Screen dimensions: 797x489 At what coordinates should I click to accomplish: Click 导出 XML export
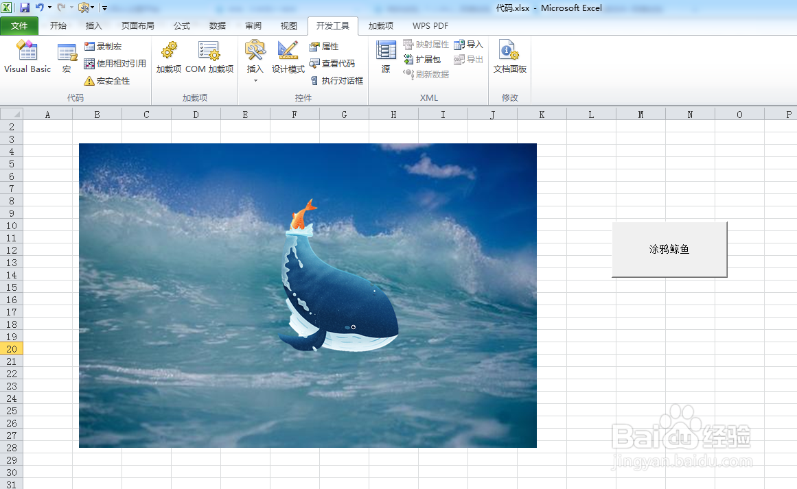(468, 60)
